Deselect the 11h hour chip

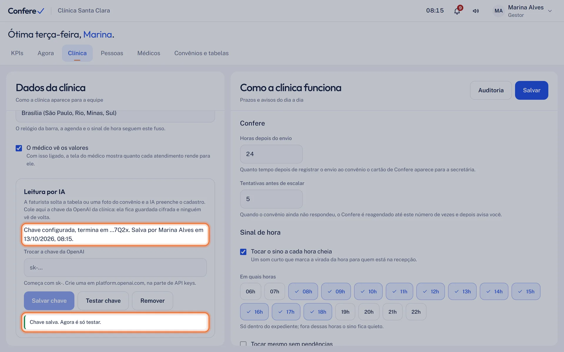click(399, 291)
